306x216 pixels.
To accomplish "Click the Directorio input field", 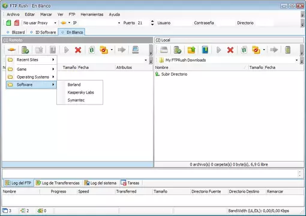I will (x=265, y=23).
